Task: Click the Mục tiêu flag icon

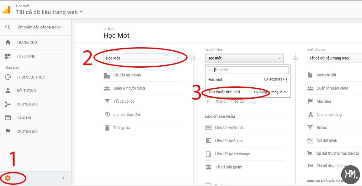Action: [310, 101]
